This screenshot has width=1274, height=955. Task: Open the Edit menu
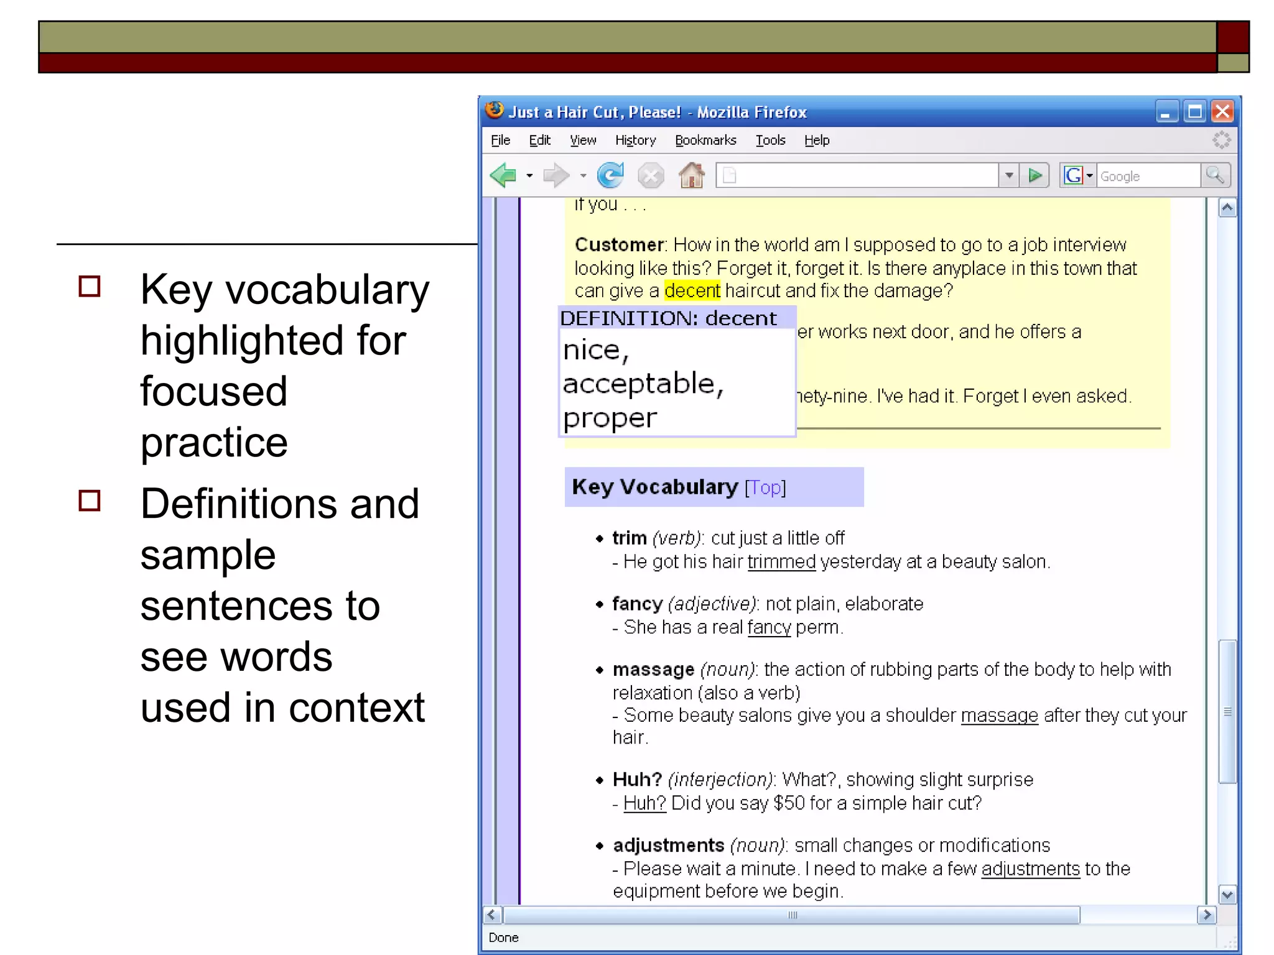click(x=539, y=141)
